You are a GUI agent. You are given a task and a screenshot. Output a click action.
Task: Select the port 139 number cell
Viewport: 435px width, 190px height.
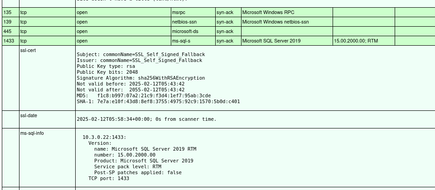7,22
